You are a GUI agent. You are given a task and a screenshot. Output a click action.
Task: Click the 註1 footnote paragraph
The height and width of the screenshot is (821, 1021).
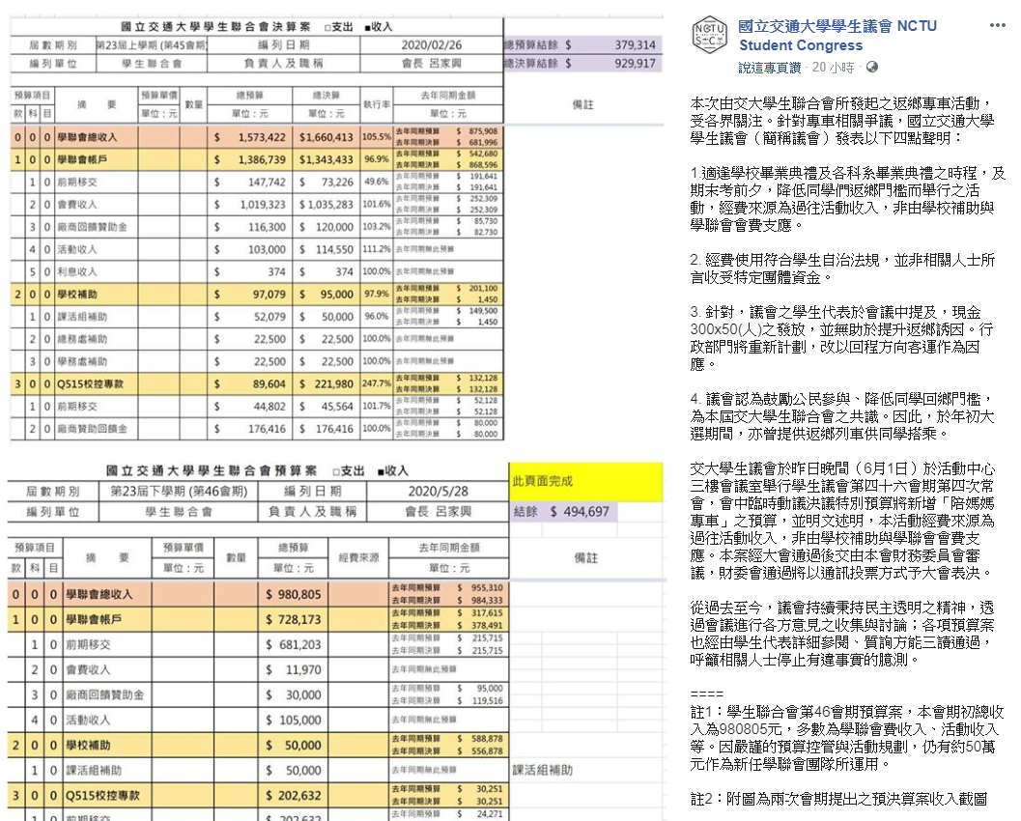[848, 738]
